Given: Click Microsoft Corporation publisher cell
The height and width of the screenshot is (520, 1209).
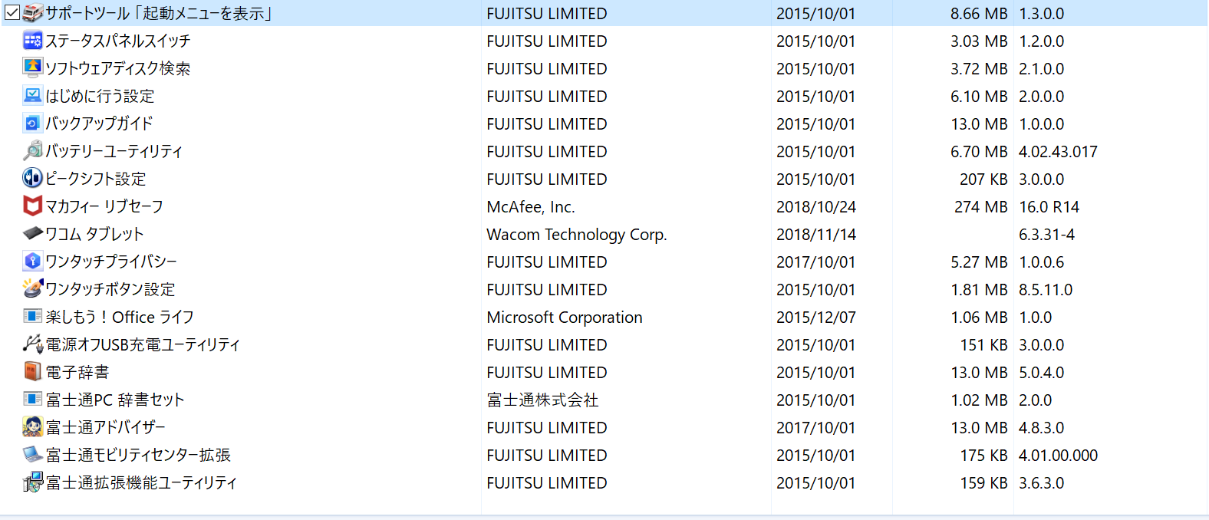Looking at the screenshot, I should tap(565, 317).
